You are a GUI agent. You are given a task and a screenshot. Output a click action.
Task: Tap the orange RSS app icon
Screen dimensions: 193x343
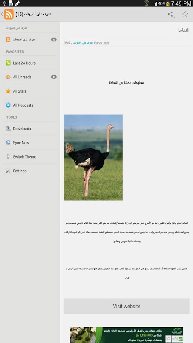coord(9,14)
